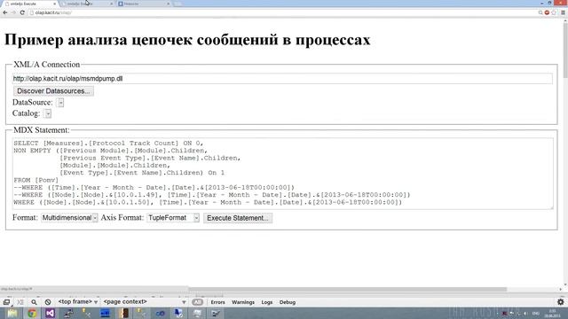Reload the page with the refresh icon

tap(22, 12)
